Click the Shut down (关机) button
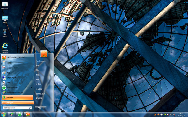Viewport: 188px width, 117px height. (x=39, y=108)
